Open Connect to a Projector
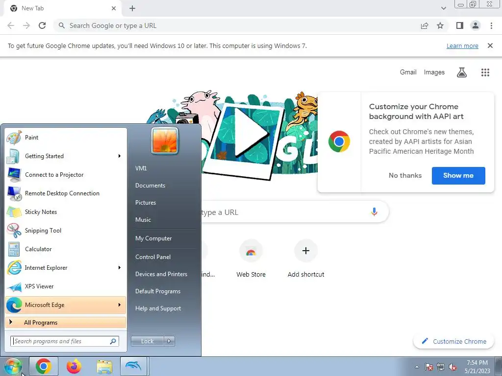The height and width of the screenshot is (376, 502). [66, 175]
